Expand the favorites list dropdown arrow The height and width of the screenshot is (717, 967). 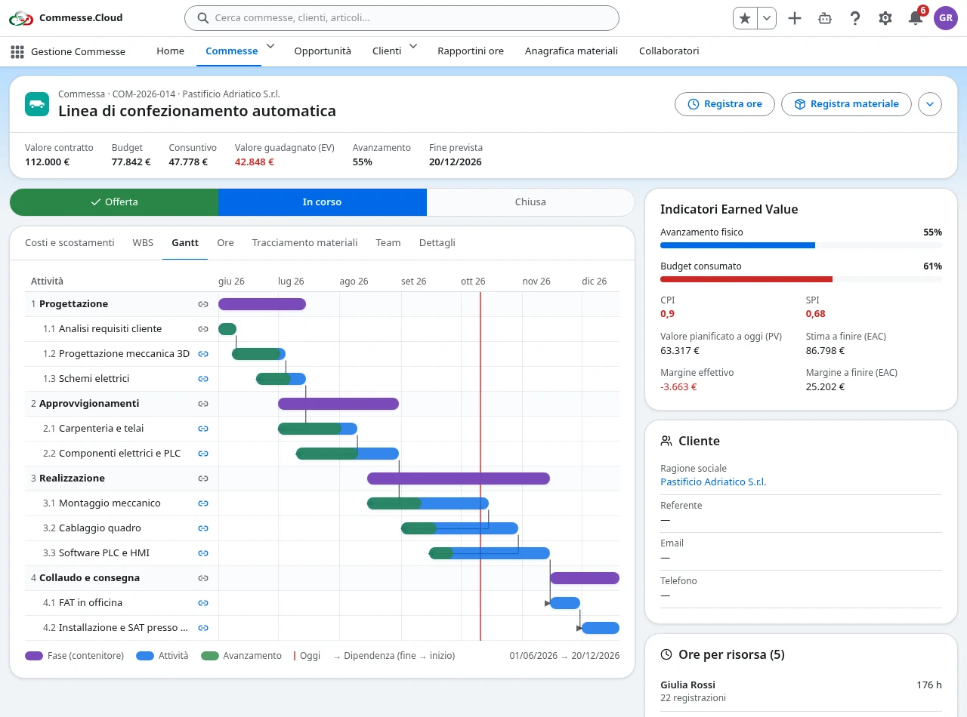767,18
